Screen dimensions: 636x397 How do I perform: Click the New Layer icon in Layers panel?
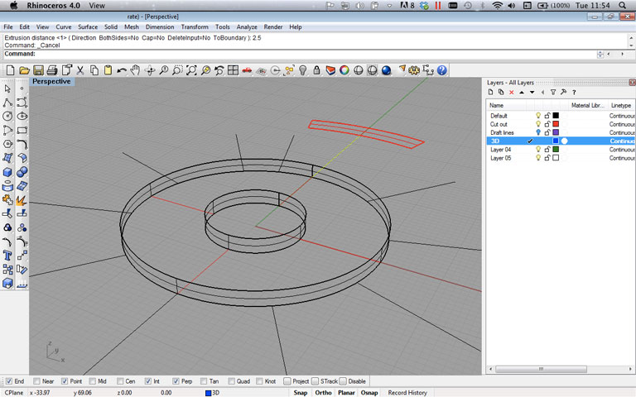pos(491,93)
